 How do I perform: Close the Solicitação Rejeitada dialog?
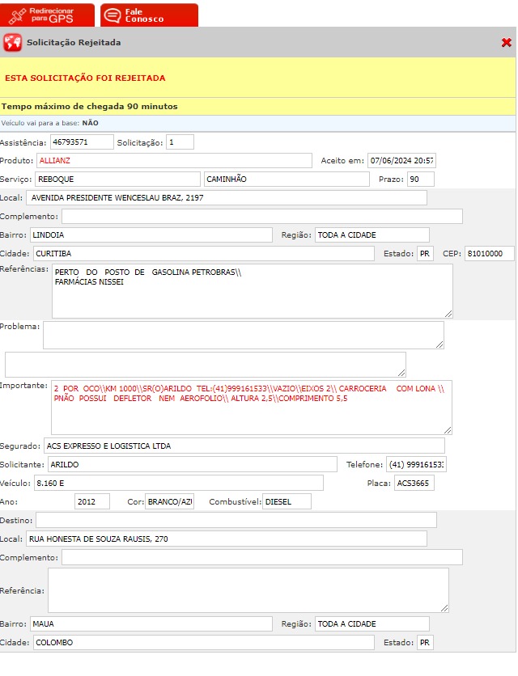tap(506, 43)
